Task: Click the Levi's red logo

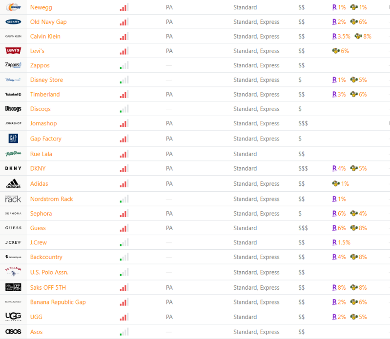Action: [x=13, y=51]
